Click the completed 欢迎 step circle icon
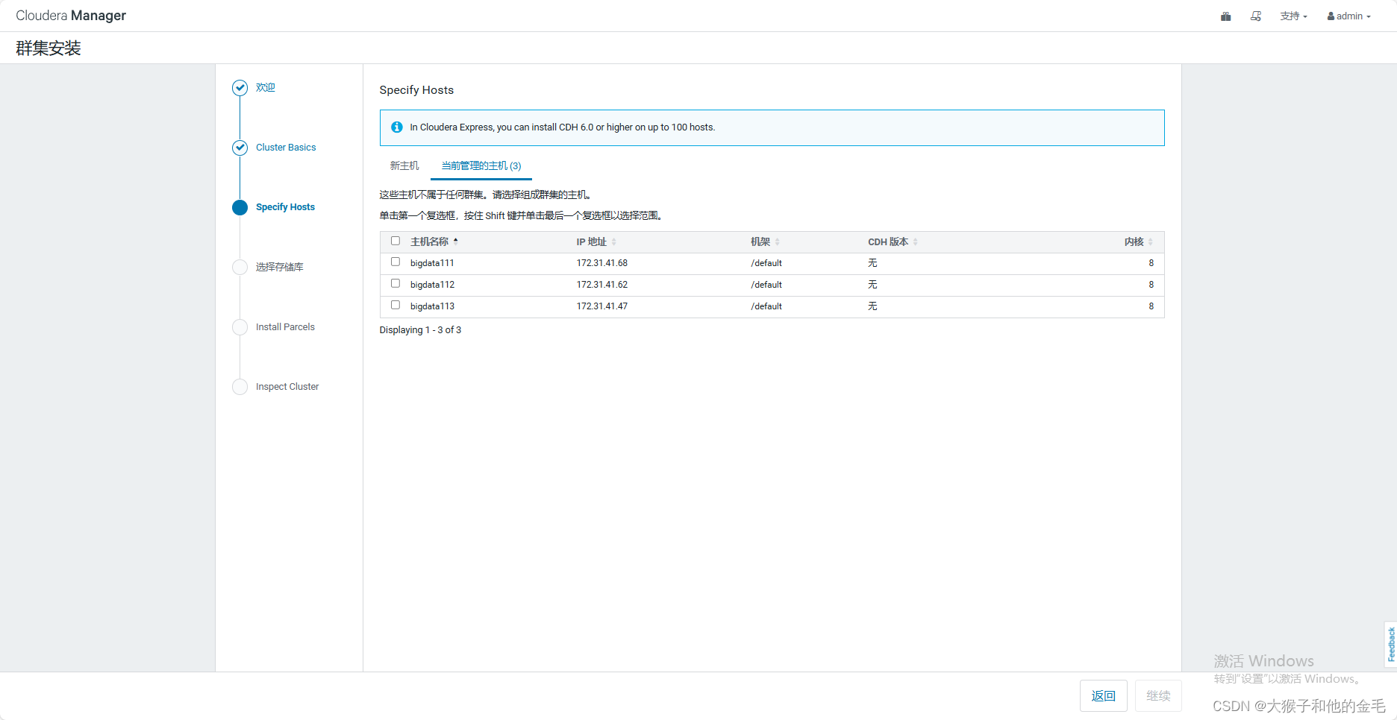Screen dimensions: 1397x720 (x=240, y=88)
